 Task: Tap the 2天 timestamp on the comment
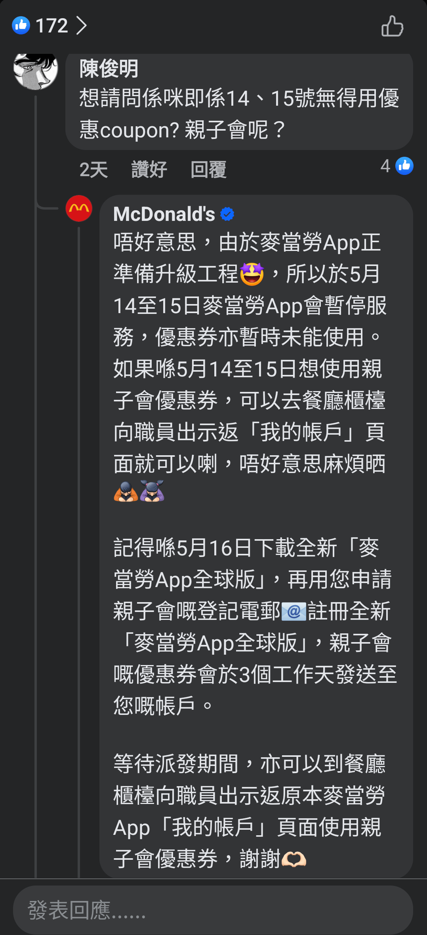click(x=93, y=170)
